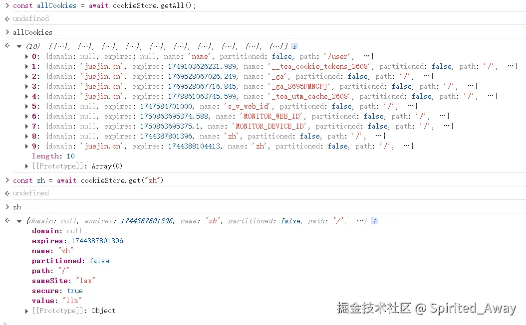This screenshot has height=325, width=526.
Task: Click the info icon beside the zh object summary
Action: tap(374, 221)
